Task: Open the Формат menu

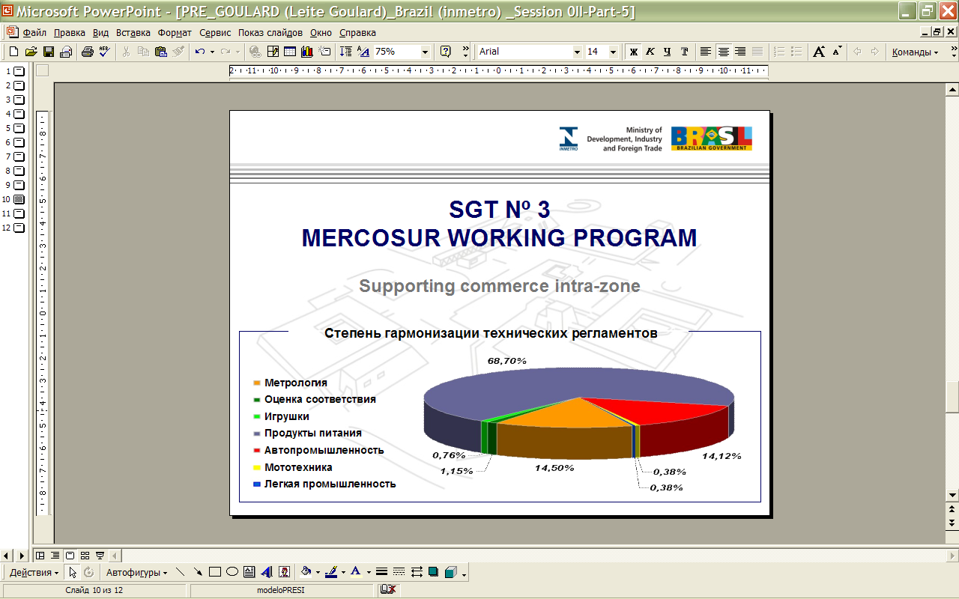Action: point(175,33)
